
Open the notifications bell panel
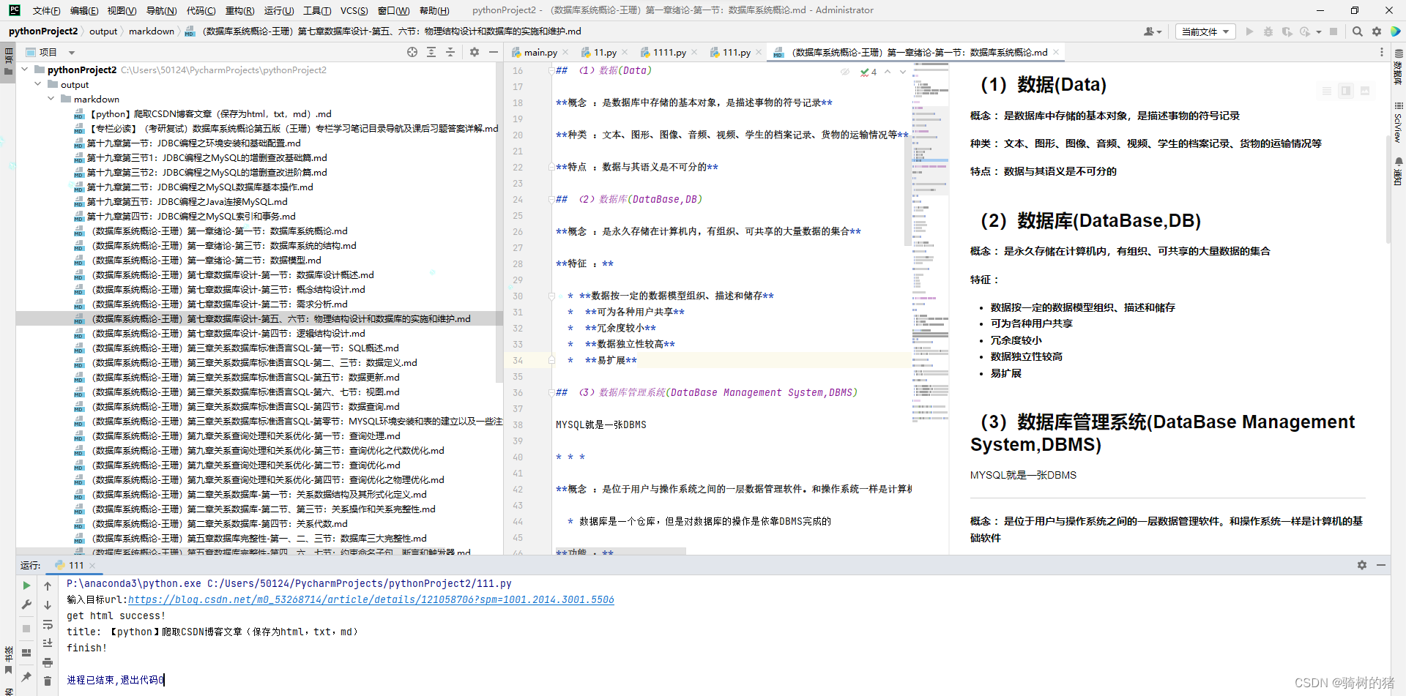pyautogui.click(x=1398, y=171)
